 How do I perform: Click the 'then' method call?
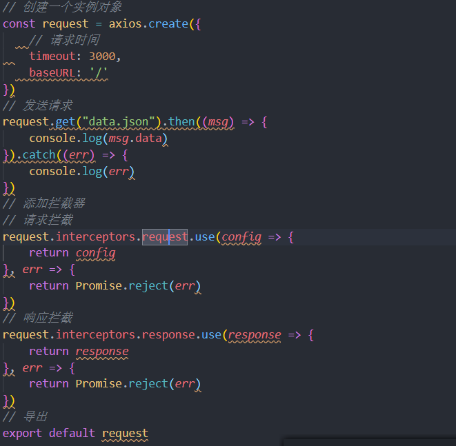(181, 122)
